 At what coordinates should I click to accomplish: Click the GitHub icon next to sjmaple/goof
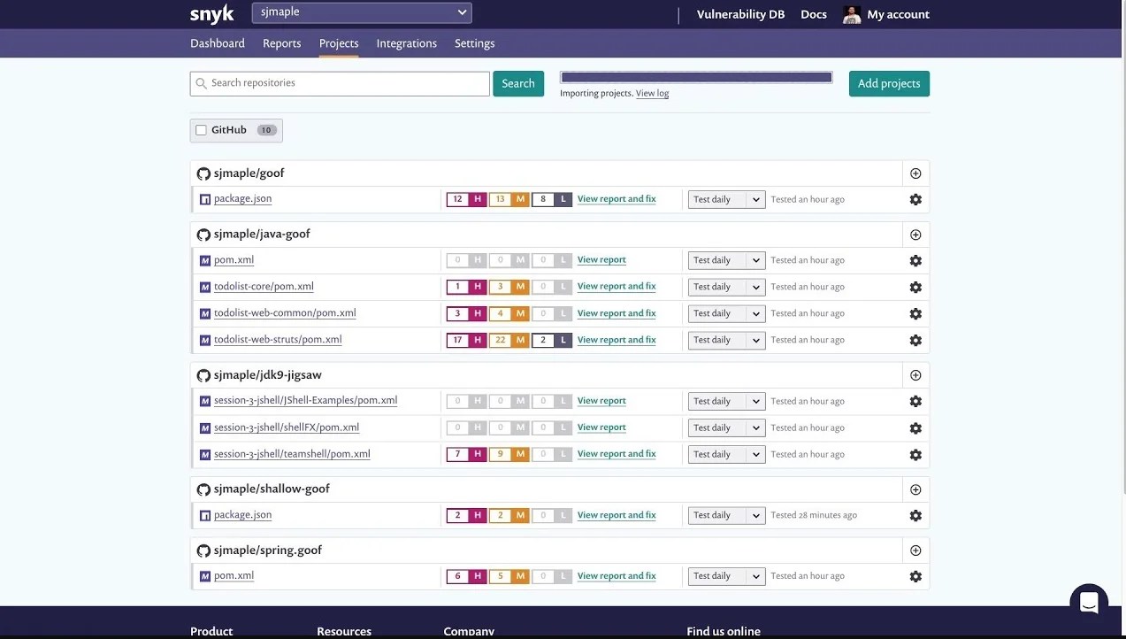(203, 173)
